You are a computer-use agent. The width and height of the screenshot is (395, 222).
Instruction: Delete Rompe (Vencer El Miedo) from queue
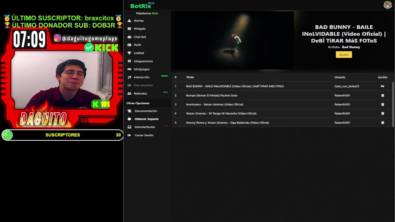point(383,96)
